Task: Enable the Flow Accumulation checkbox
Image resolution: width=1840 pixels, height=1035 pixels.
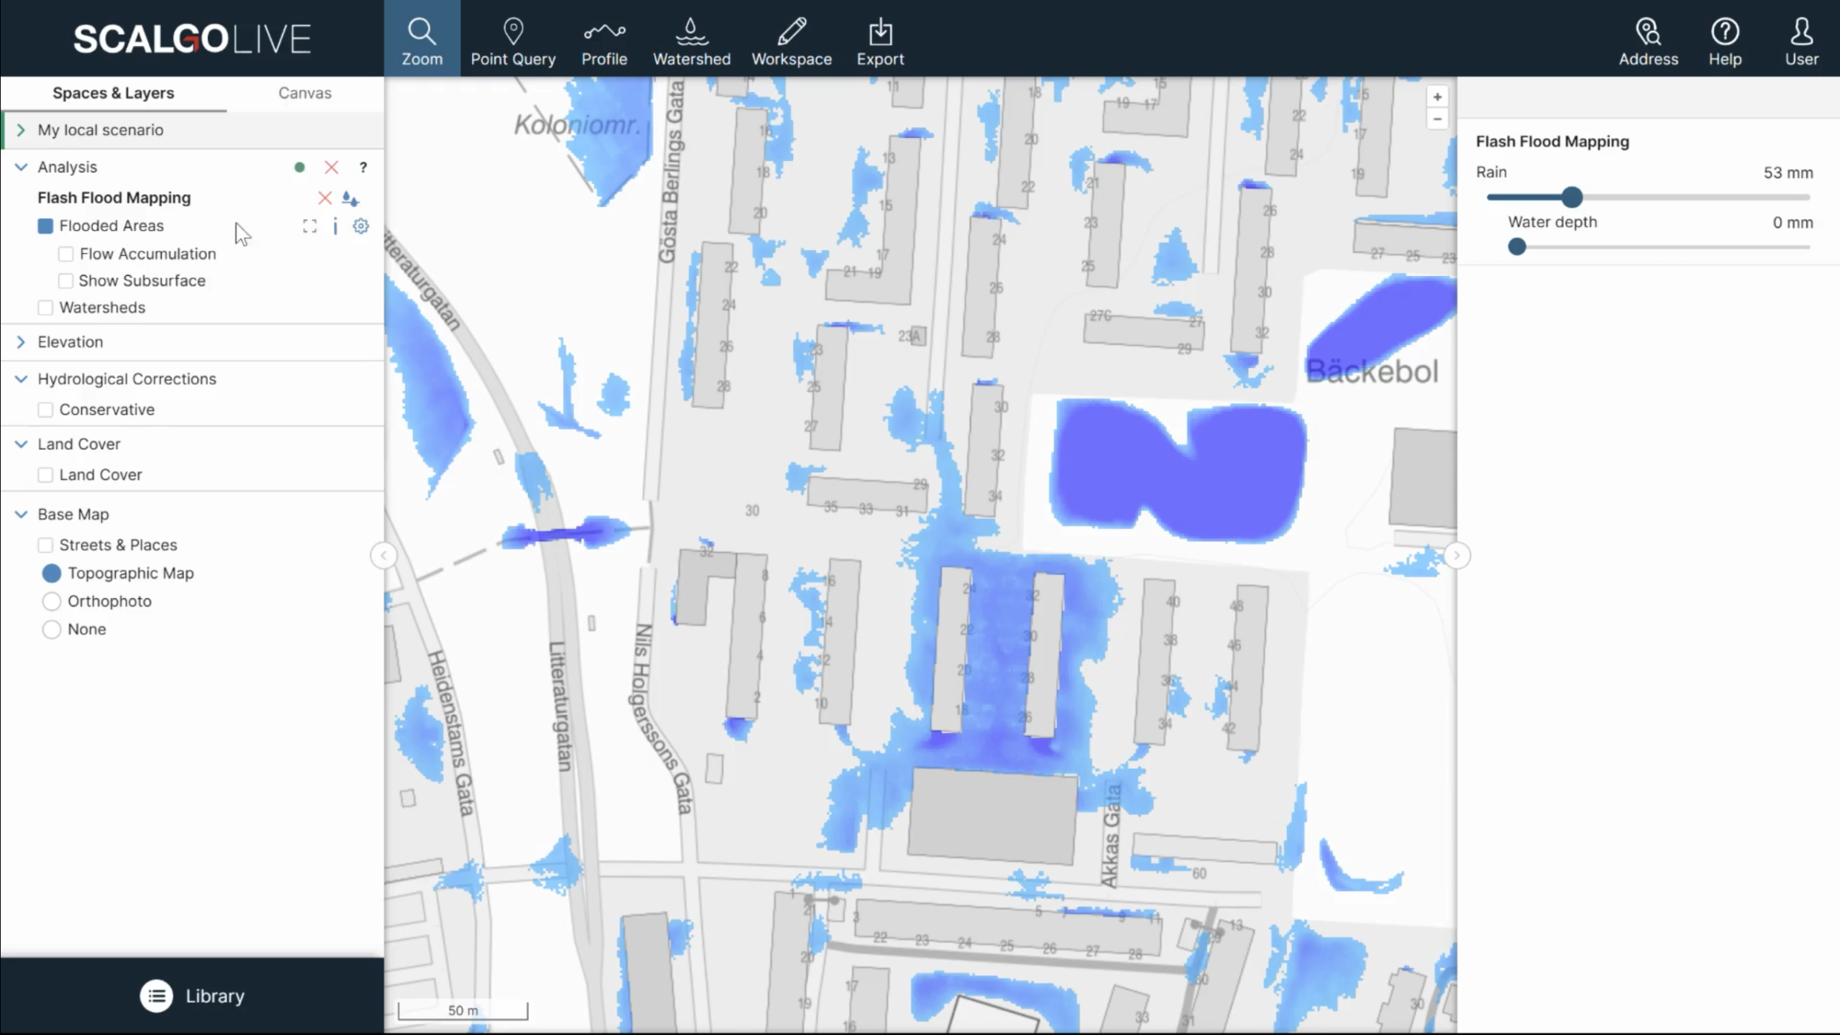Action: click(x=66, y=254)
